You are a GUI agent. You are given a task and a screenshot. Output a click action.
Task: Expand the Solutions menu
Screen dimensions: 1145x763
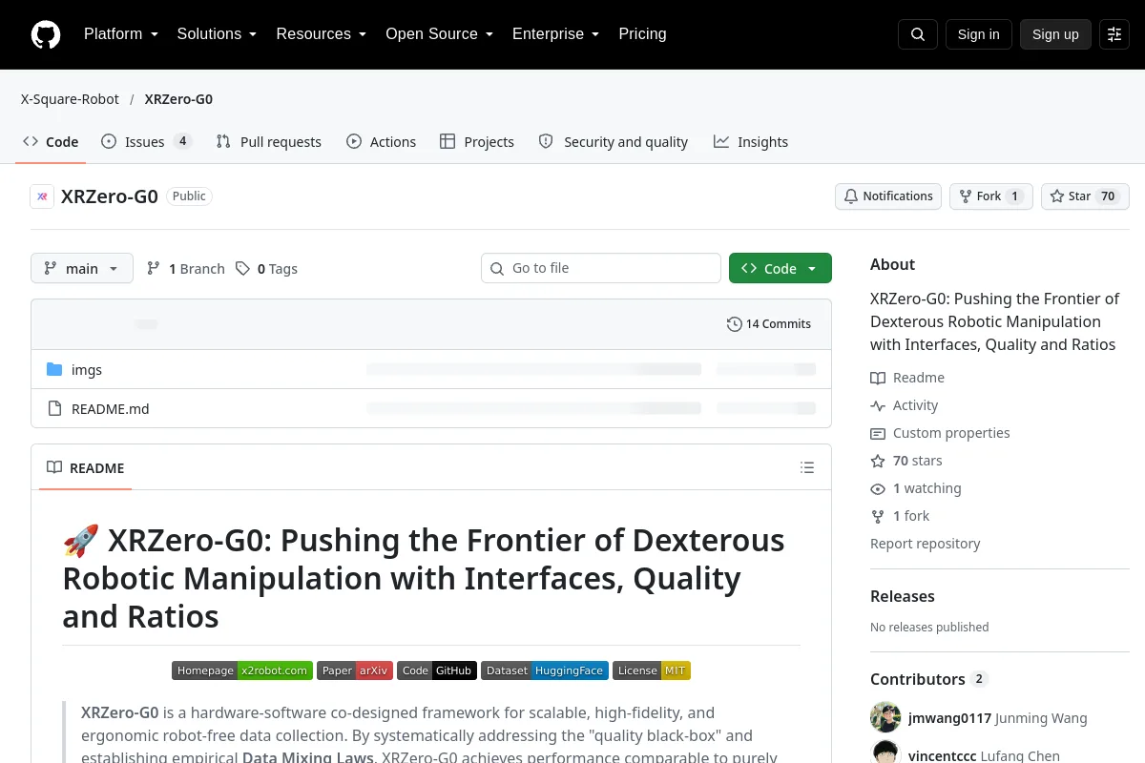point(218,34)
